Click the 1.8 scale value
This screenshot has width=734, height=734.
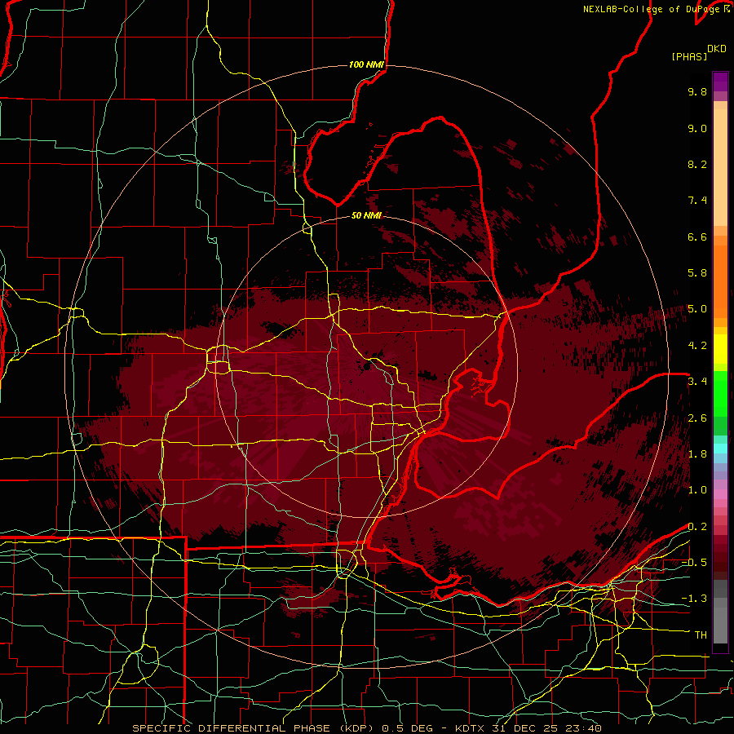(697, 454)
